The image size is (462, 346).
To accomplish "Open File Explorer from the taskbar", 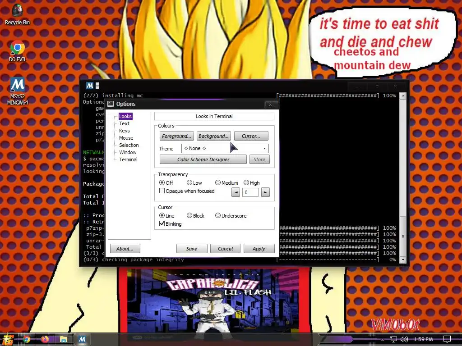I will [x=63, y=340].
